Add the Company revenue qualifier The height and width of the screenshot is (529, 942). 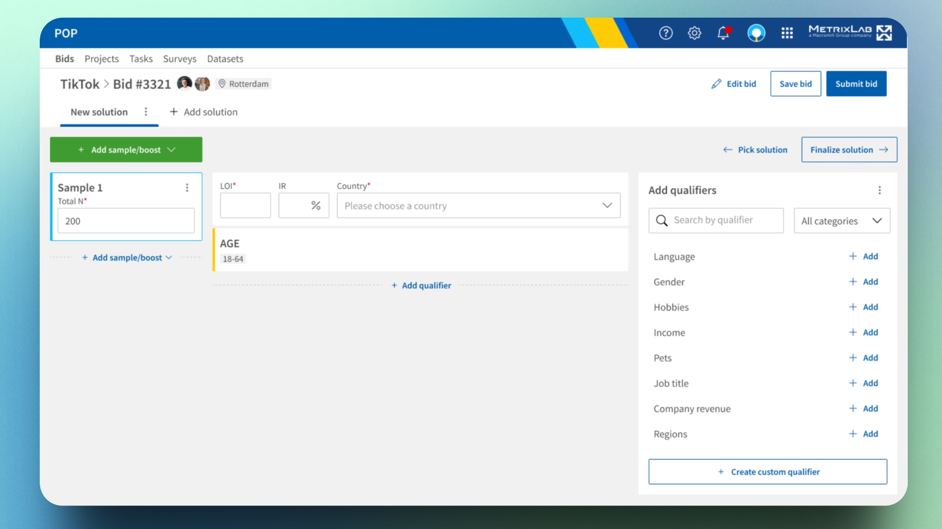pos(863,409)
